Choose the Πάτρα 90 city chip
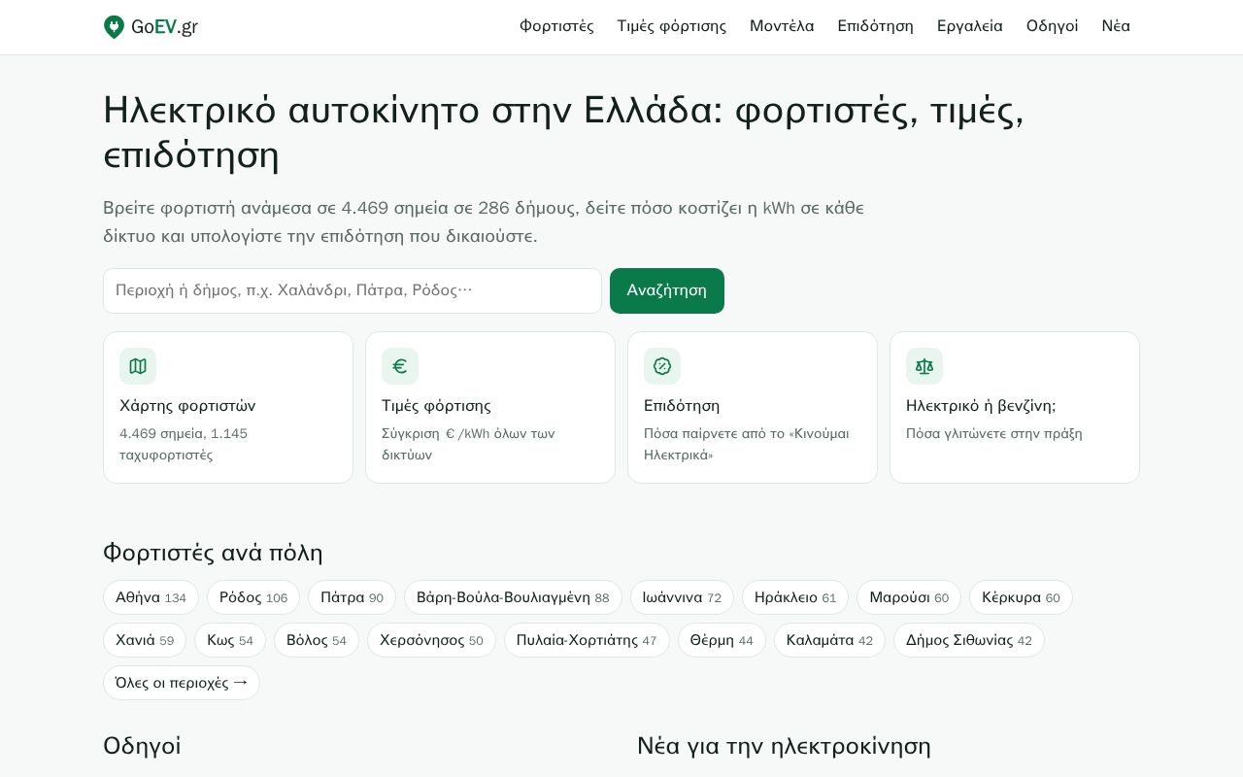Viewport: 1243px width, 777px height. [x=352, y=597]
